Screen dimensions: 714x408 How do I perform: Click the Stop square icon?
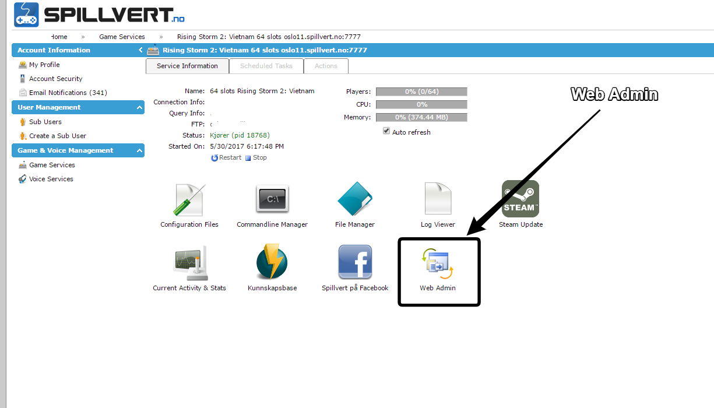pos(248,158)
